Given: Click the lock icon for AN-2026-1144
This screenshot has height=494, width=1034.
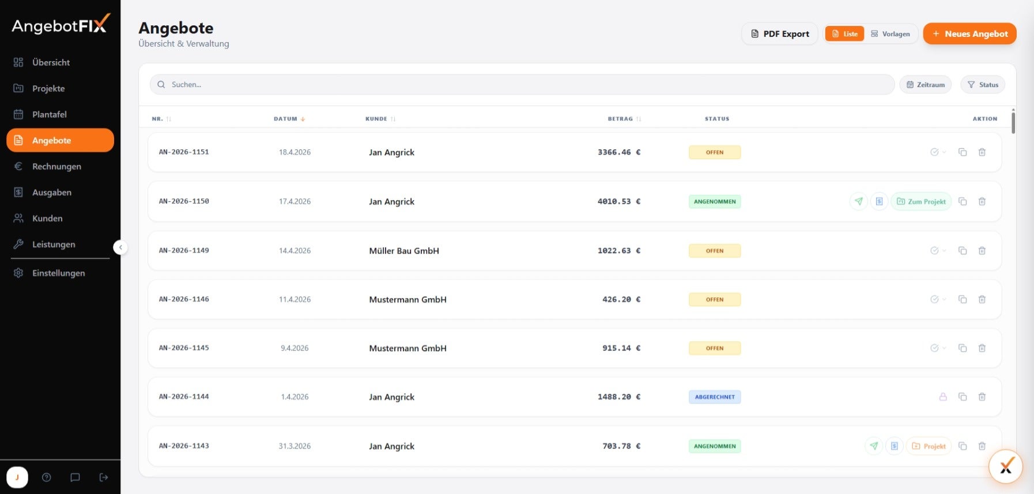Looking at the screenshot, I should 943,397.
